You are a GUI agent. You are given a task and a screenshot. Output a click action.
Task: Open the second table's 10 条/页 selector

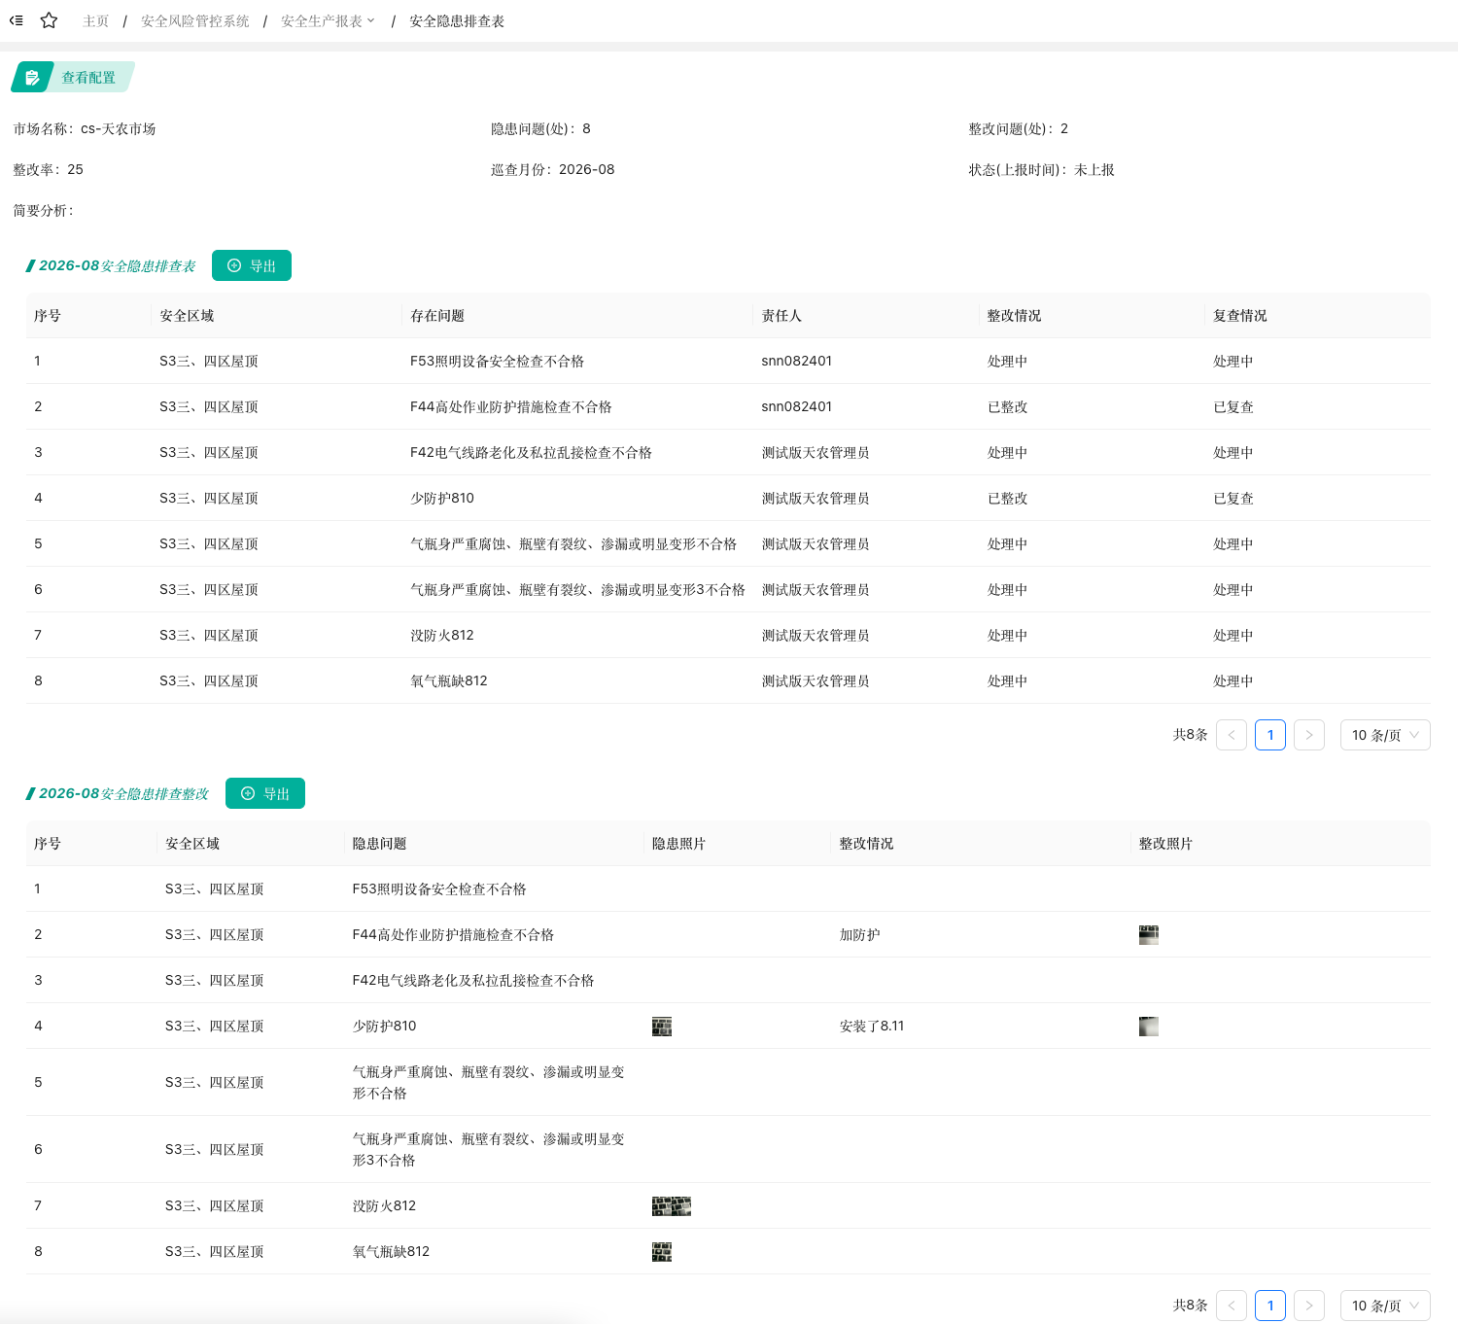pyautogui.click(x=1385, y=1306)
